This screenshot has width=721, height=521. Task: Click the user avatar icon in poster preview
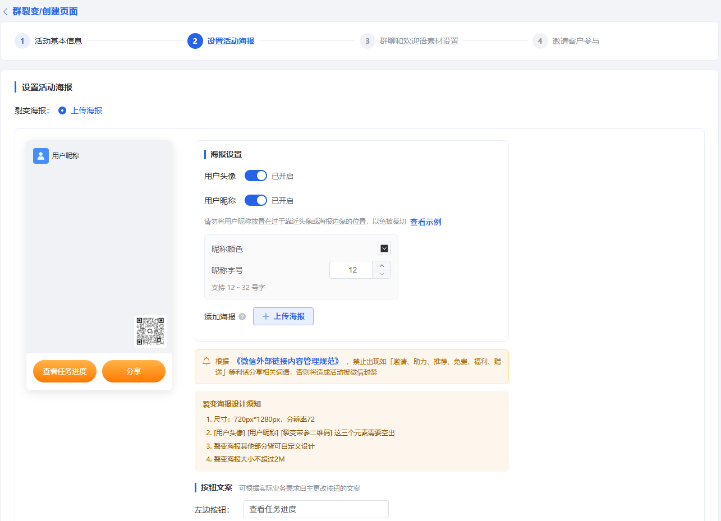41,156
